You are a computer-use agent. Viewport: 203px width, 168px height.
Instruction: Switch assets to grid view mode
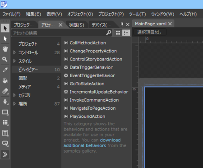(118, 33)
